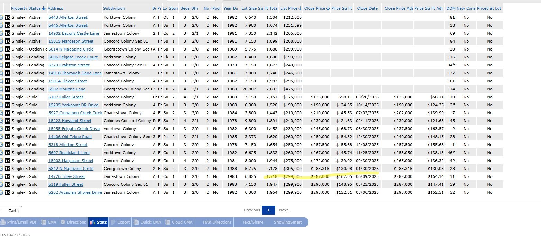Open HAR Directions in the toolbar
The image size is (541, 236).
tap(217, 222)
